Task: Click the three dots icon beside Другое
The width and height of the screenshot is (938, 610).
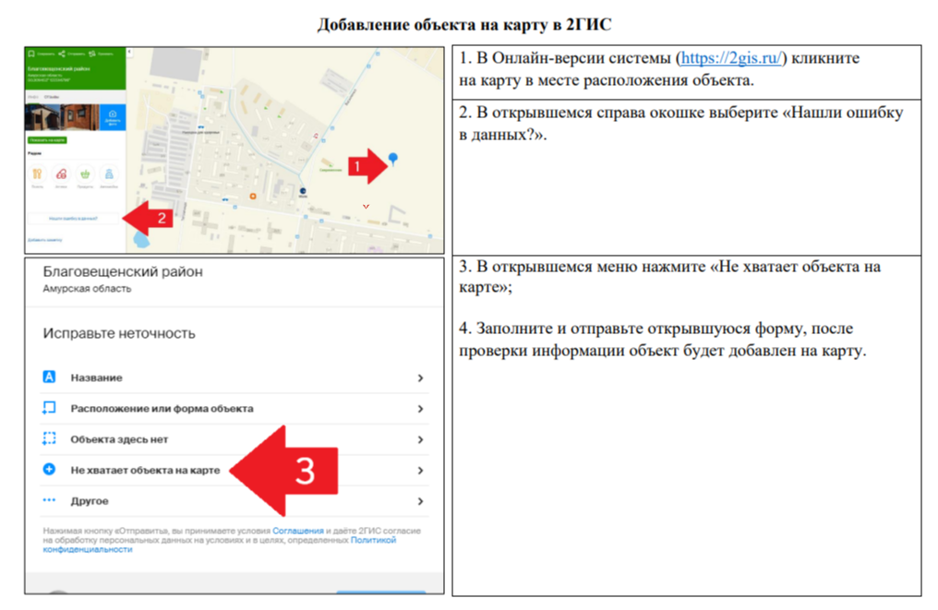Action: pyautogui.click(x=49, y=500)
